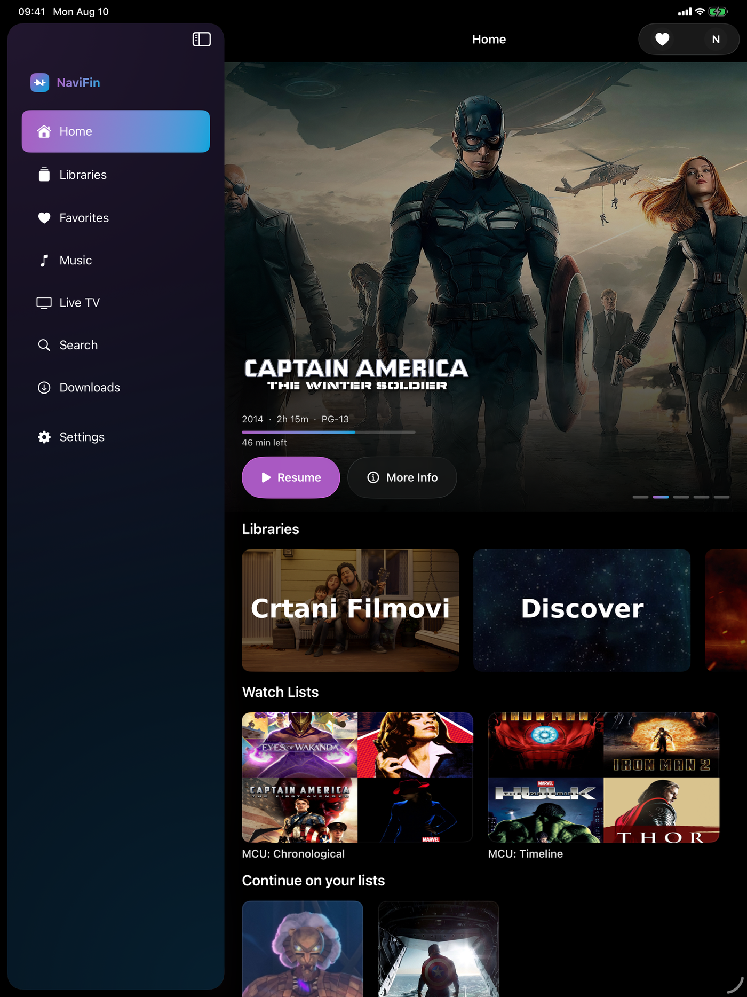Click the 2014 year text
This screenshot has height=997, width=747.
click(x=252, y=419)
